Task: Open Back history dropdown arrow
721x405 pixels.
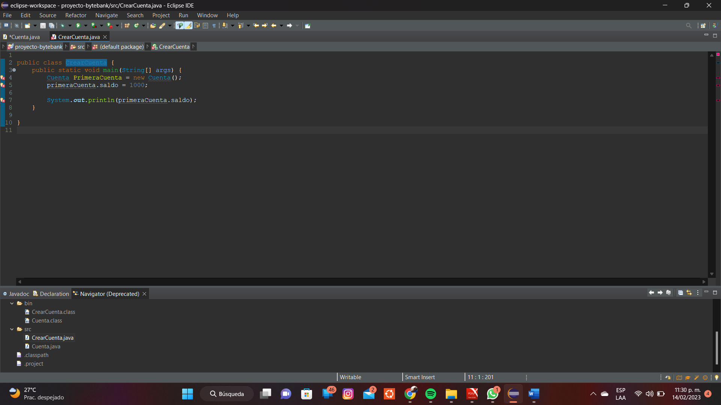Action: coord(281,25)
